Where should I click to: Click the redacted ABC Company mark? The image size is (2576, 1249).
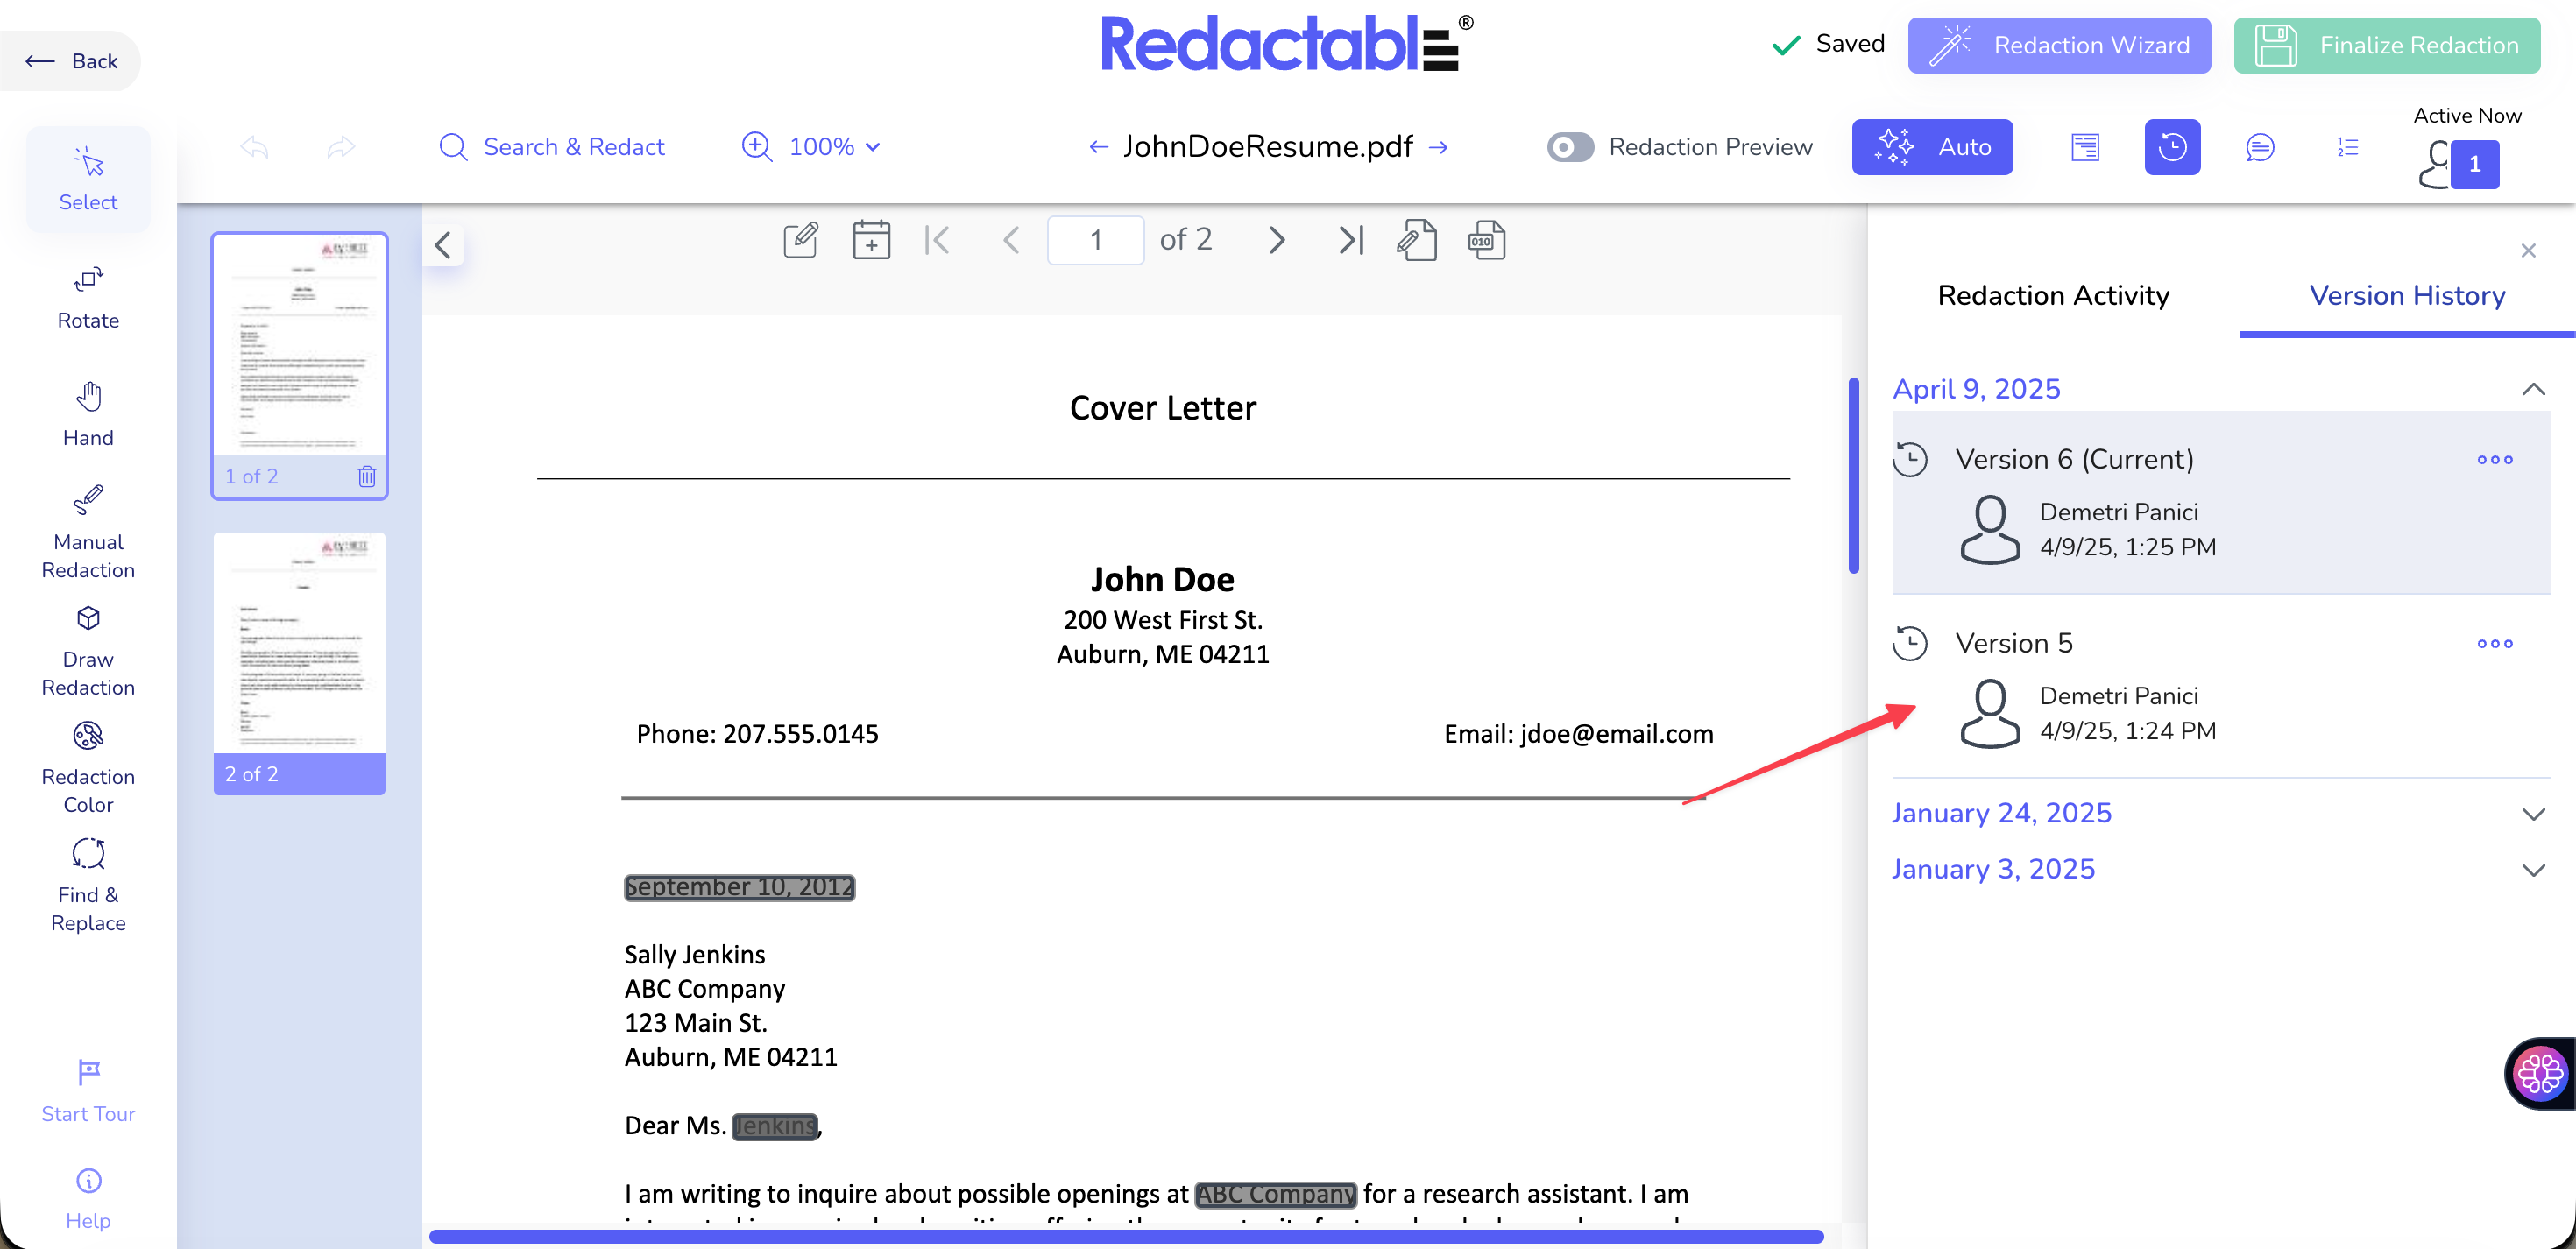pos(1276,1194)
